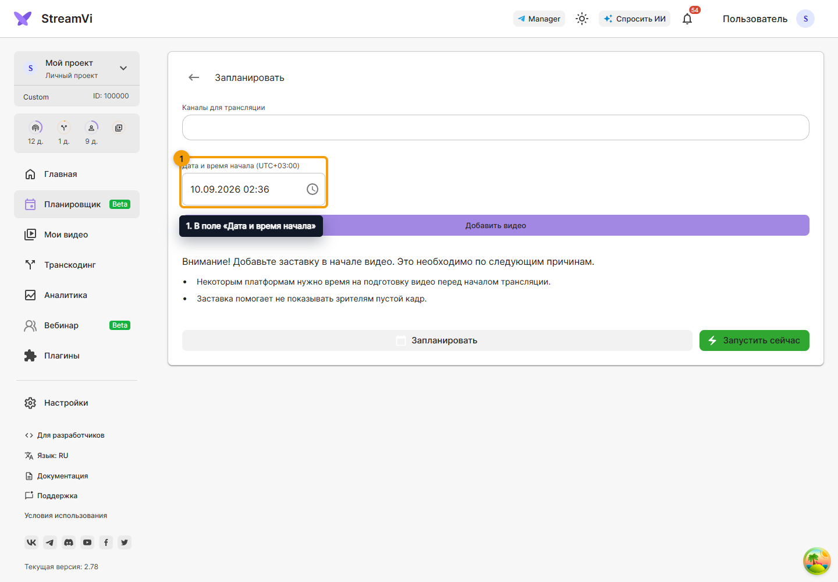This screenshot has width=838, height=582.
Task: Open the round island widget in the corner
Action: [x=817, y=561]
